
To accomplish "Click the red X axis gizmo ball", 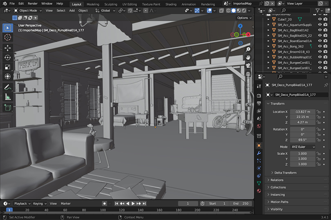I will coord(248,35).
